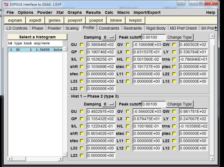Toggle the Phase 2 S/L refine checkbox
This screenshot has width=224, height=167.
(x=82, y=126)
